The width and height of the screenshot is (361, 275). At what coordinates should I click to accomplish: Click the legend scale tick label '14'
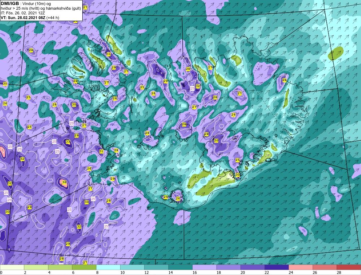(x=170, y=272)
